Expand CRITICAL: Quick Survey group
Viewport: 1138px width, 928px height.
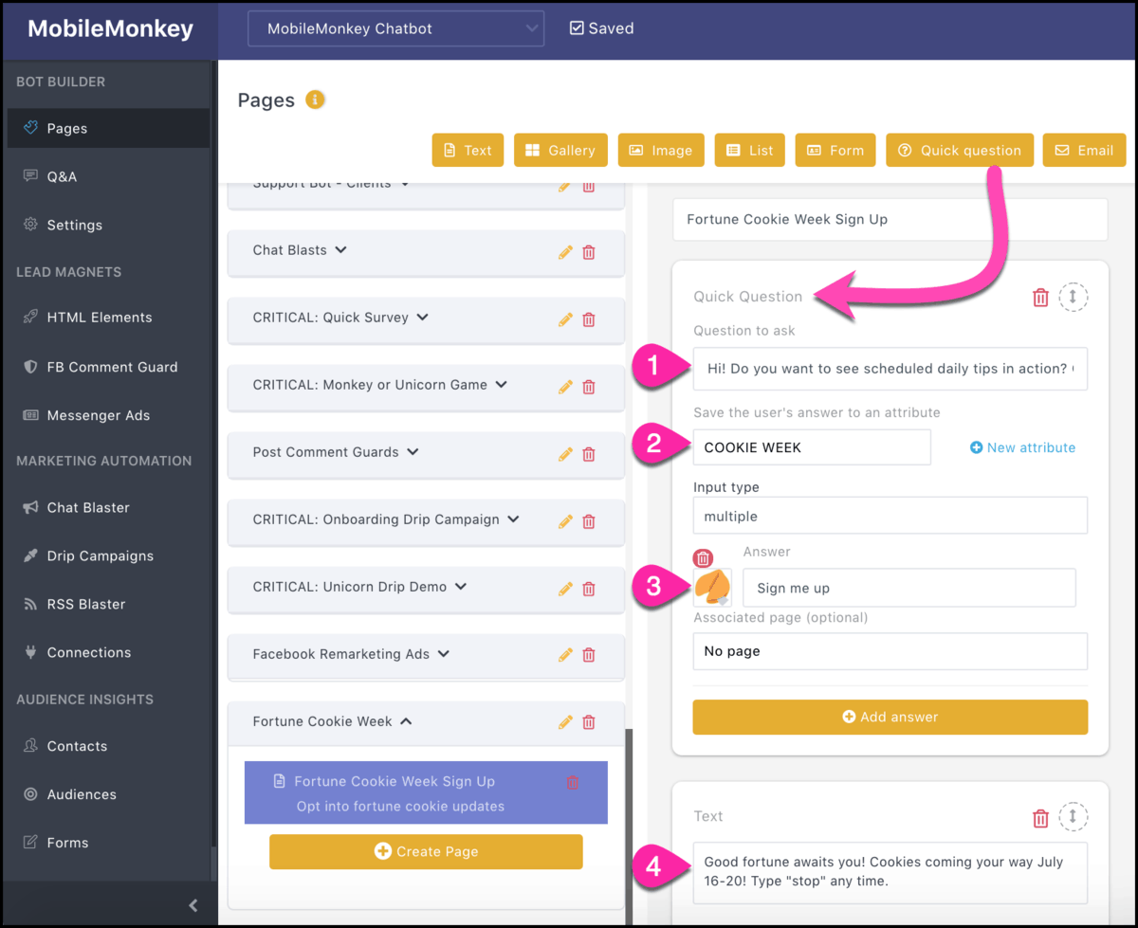click(423, 318)
